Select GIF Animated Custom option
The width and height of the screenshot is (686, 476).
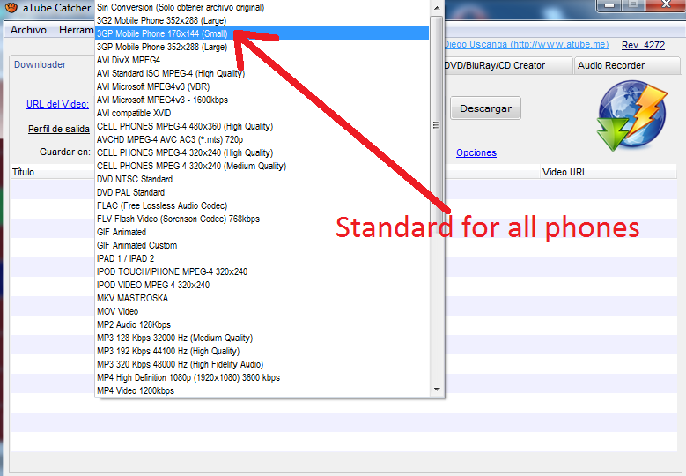(x=262, y=245)
